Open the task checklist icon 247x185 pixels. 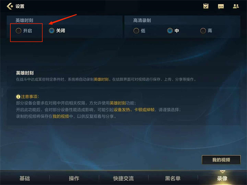[x=206, y=6]
